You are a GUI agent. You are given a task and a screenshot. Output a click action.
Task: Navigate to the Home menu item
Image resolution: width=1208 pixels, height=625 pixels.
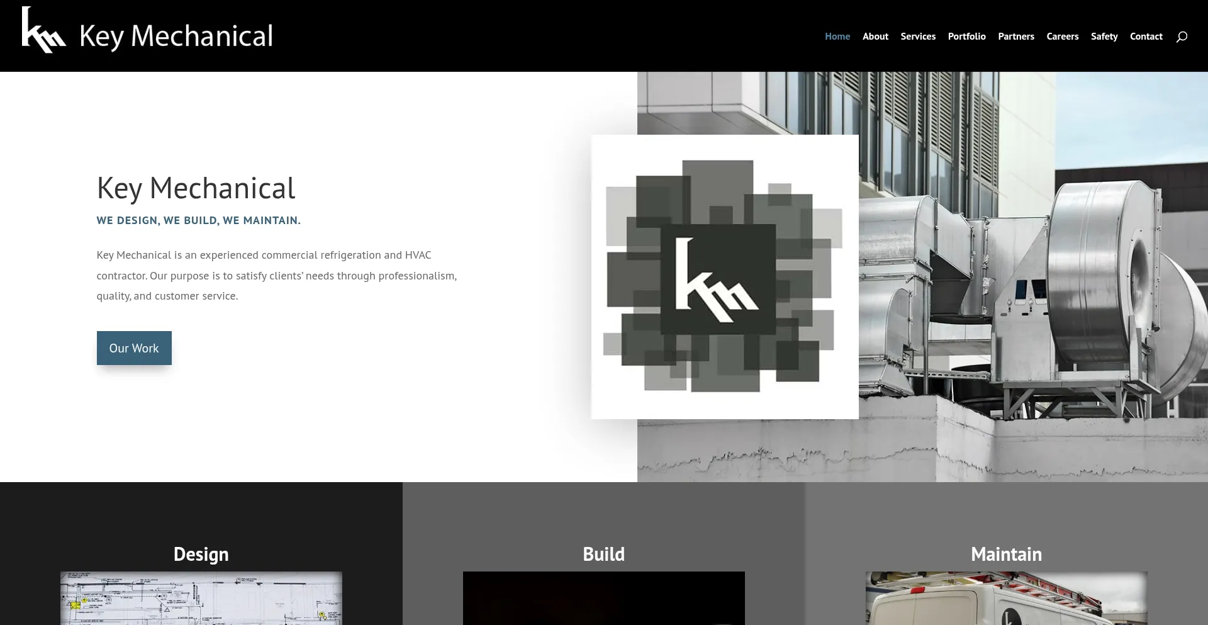pyautogui.click(x=837, y=36)
